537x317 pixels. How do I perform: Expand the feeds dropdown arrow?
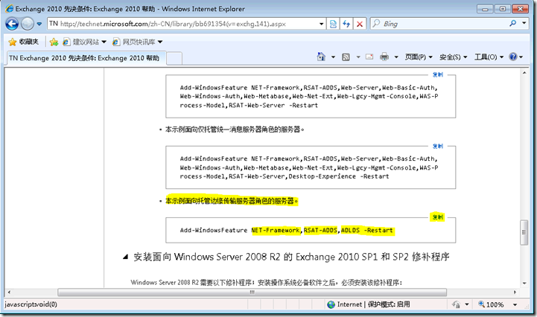(358, 57)
